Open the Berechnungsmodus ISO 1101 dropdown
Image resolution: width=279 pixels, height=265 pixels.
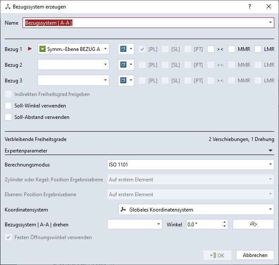pyautogui.click(x=190, y=164)
